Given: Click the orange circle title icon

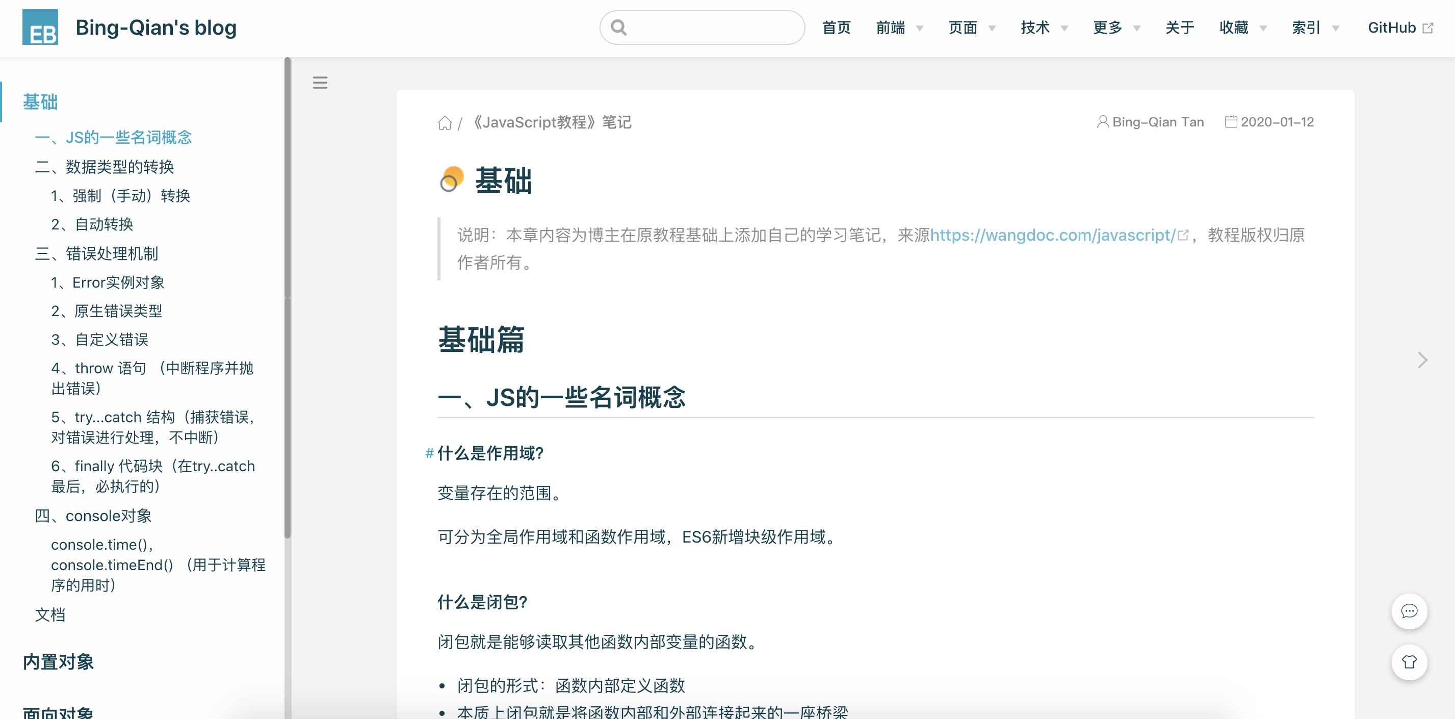Looking at the screenshot, I should pos(451,179).
